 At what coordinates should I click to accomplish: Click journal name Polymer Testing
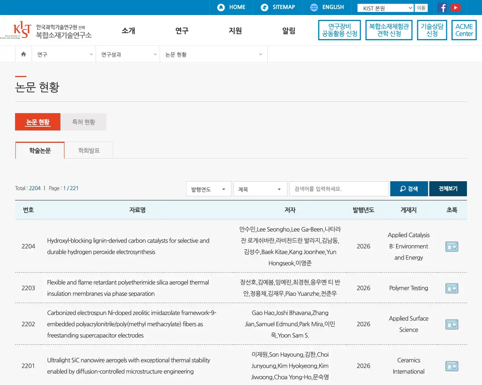409,288
